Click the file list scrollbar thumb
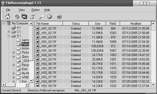Image resolution: width=157 pixels, height=94 pixels. pyautogui.click(x=153, y=29)
